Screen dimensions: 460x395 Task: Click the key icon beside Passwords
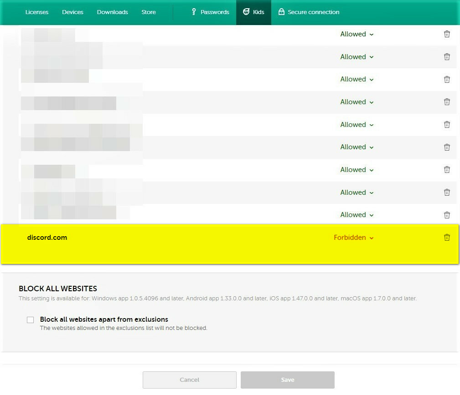194,12
